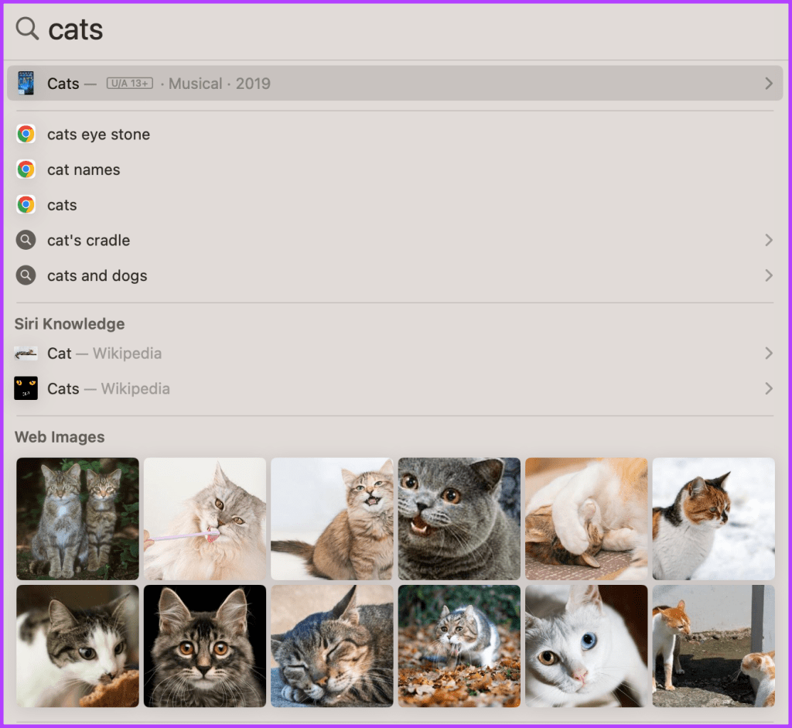This screenshot has width=792, height=728.
Task: Click the Web Images heading
Action: tap(60, 437)
